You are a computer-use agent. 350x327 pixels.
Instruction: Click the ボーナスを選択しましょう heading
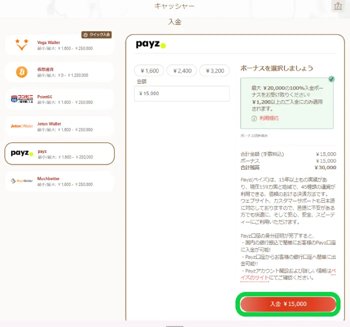(277, 68)
